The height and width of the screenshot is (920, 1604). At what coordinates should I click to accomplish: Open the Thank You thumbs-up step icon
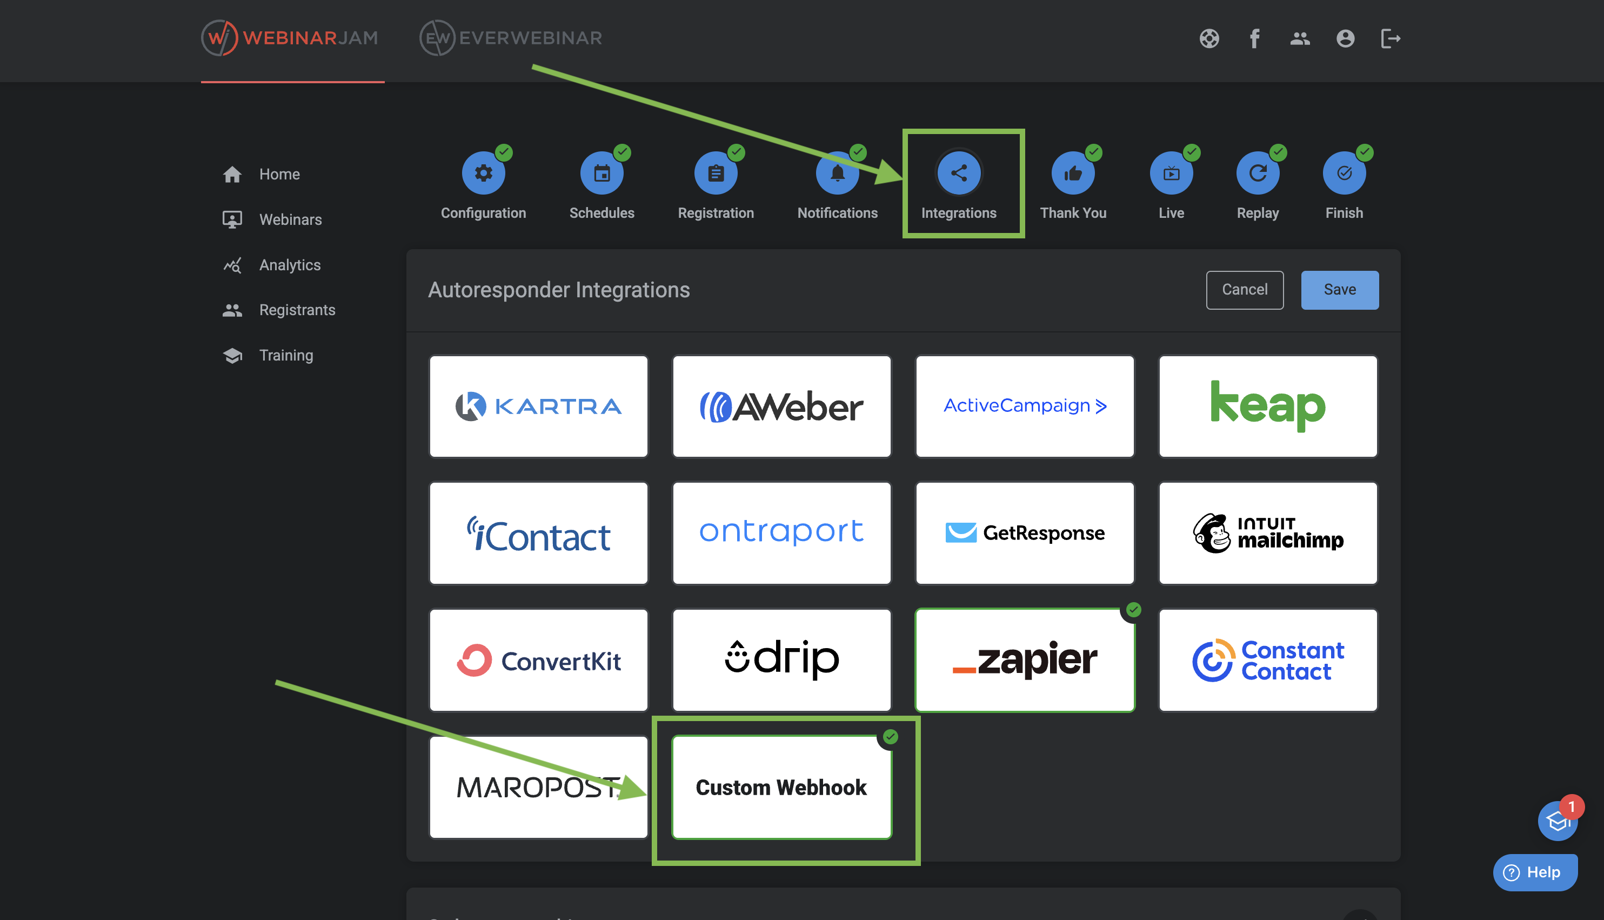[x=1073, y=173]
